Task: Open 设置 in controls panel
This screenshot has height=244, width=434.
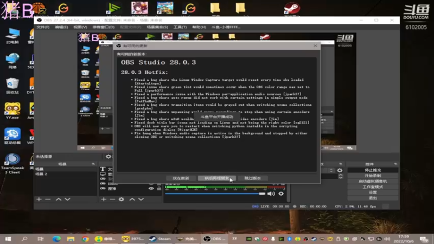Action: tap(373, 192)
